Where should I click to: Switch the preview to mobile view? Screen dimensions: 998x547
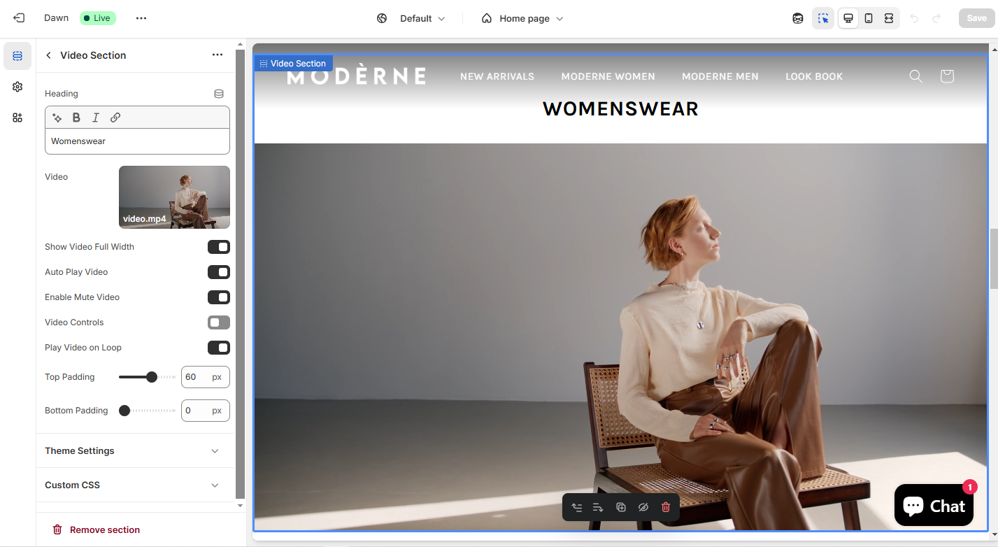tap(869, 18)
